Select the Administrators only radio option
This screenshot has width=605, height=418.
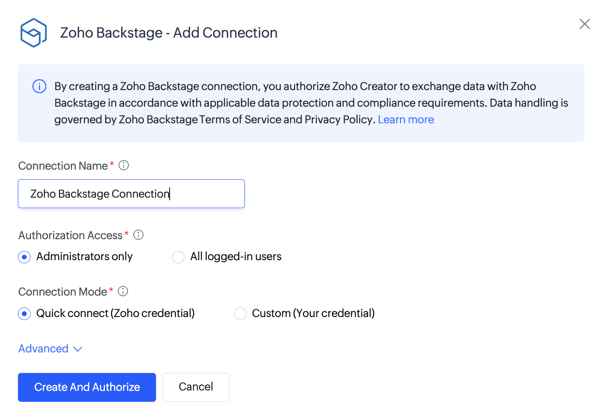click(24, 257)
